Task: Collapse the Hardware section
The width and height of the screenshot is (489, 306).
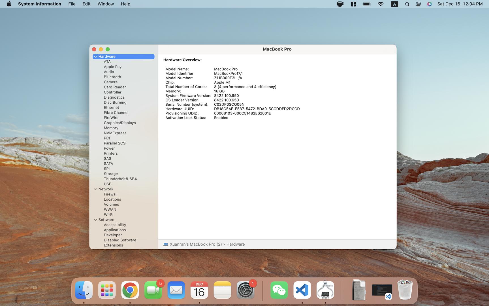Action: pyautogui.click(x=95, y=57)
